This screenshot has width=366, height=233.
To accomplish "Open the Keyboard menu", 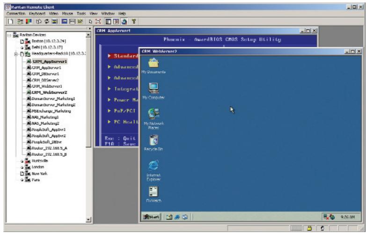I will tap(37, 14).
